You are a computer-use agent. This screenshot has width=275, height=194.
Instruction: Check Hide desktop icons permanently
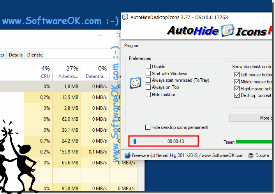coord(148,127)
